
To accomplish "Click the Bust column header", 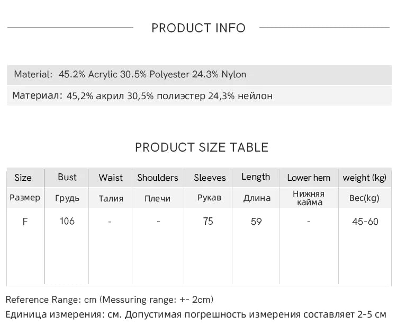I will 67,177.
